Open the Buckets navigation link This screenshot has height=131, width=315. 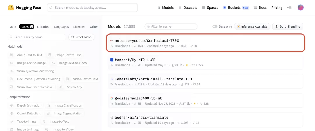(x=236, y=8)
